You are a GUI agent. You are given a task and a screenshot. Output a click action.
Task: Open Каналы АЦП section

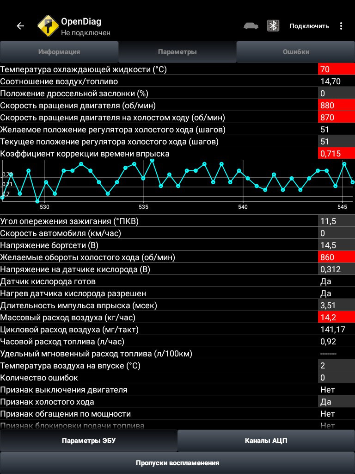click(x=266, y=441)
